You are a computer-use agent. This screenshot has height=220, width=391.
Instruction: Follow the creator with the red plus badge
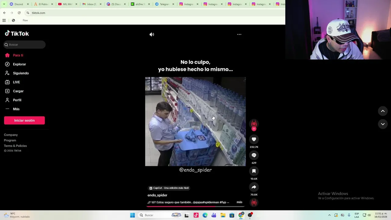tap(254, 129)
